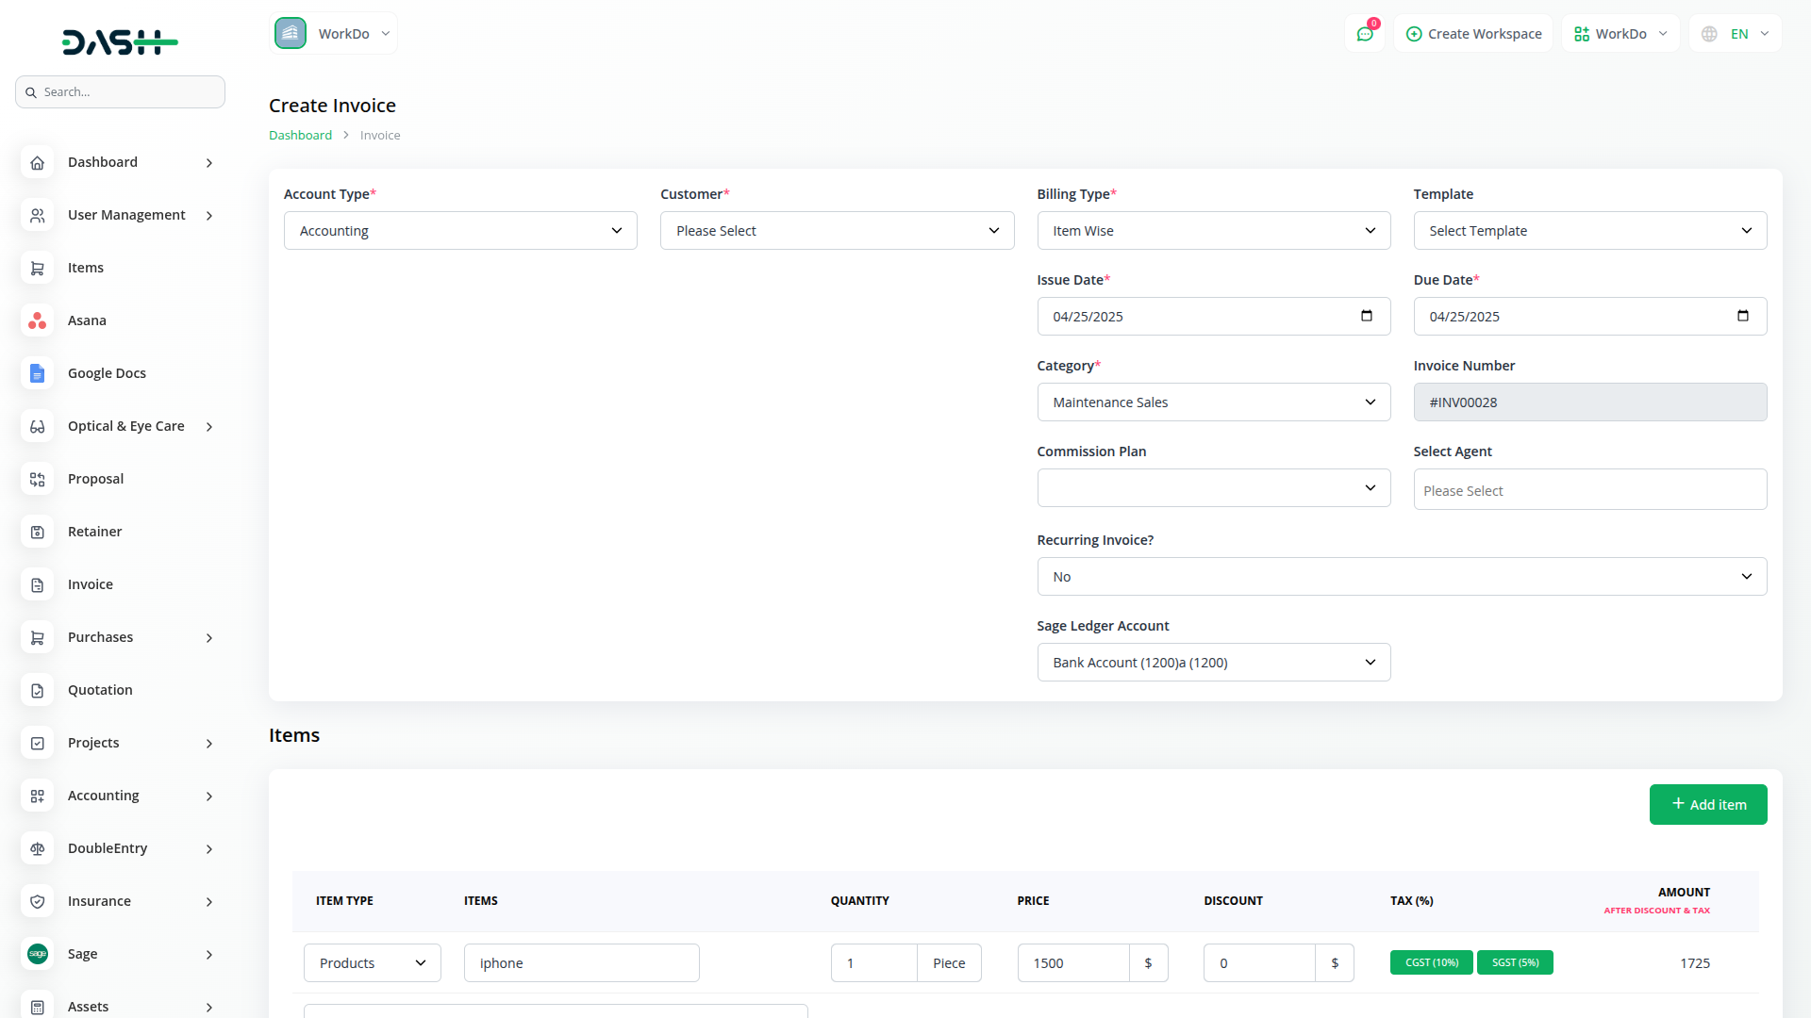Image resolution: width=1811 pixels, height=1018 pixels.
Task: Click the Asana sidebar icon
Action: click(37, 320)
